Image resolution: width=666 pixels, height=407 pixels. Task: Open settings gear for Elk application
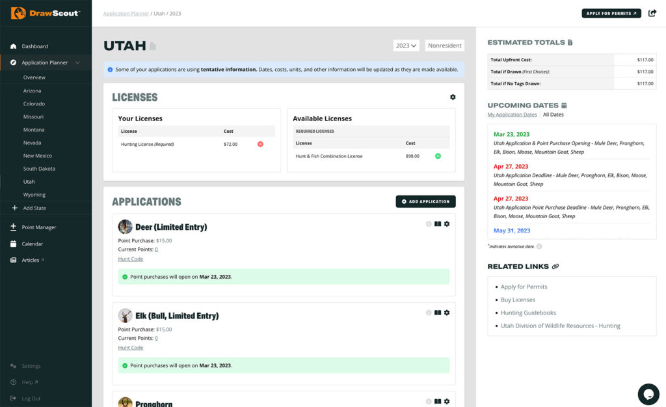pos(447,313)
